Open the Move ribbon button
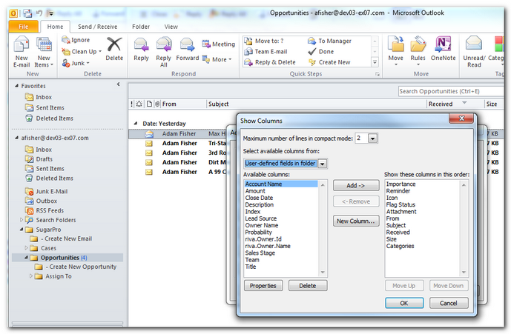Viewport: 511px width, 334px height. coord(395,50)
